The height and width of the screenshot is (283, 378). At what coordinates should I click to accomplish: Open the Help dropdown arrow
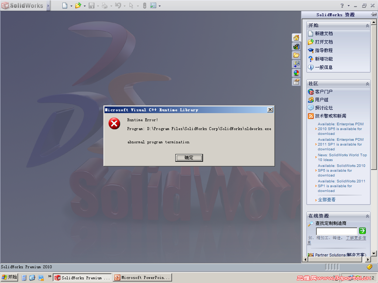[348, 5]
